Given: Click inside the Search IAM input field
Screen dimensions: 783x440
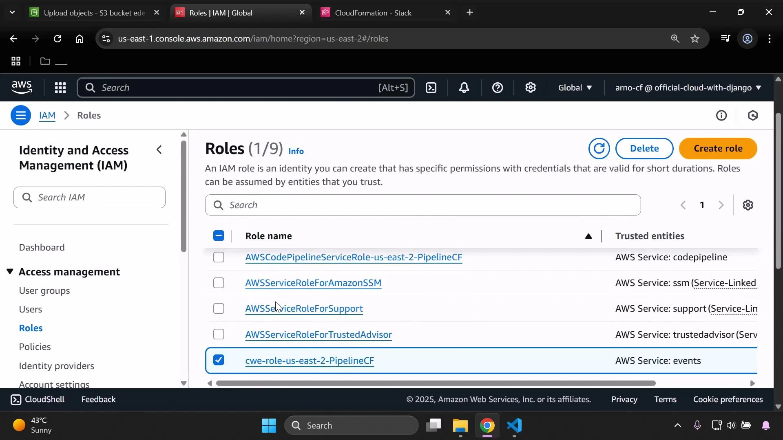Looking at the screenshot, I should click(x=90, y=197).
